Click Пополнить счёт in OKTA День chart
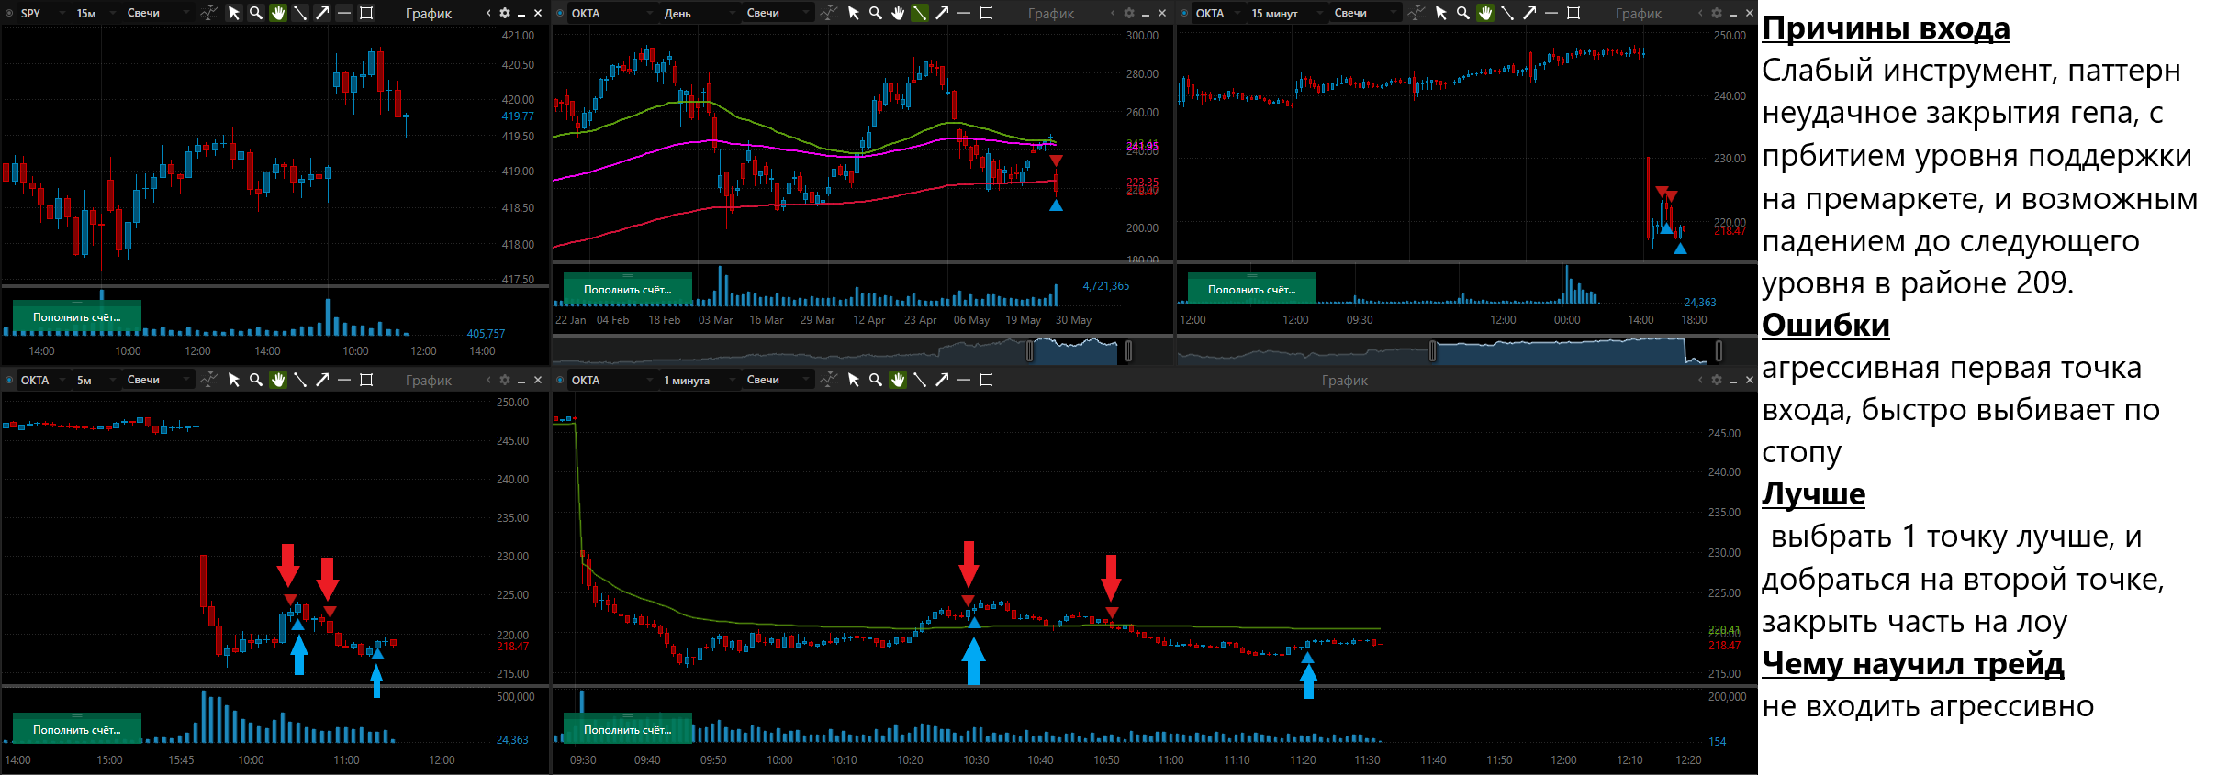 click(x=628, y=289)
